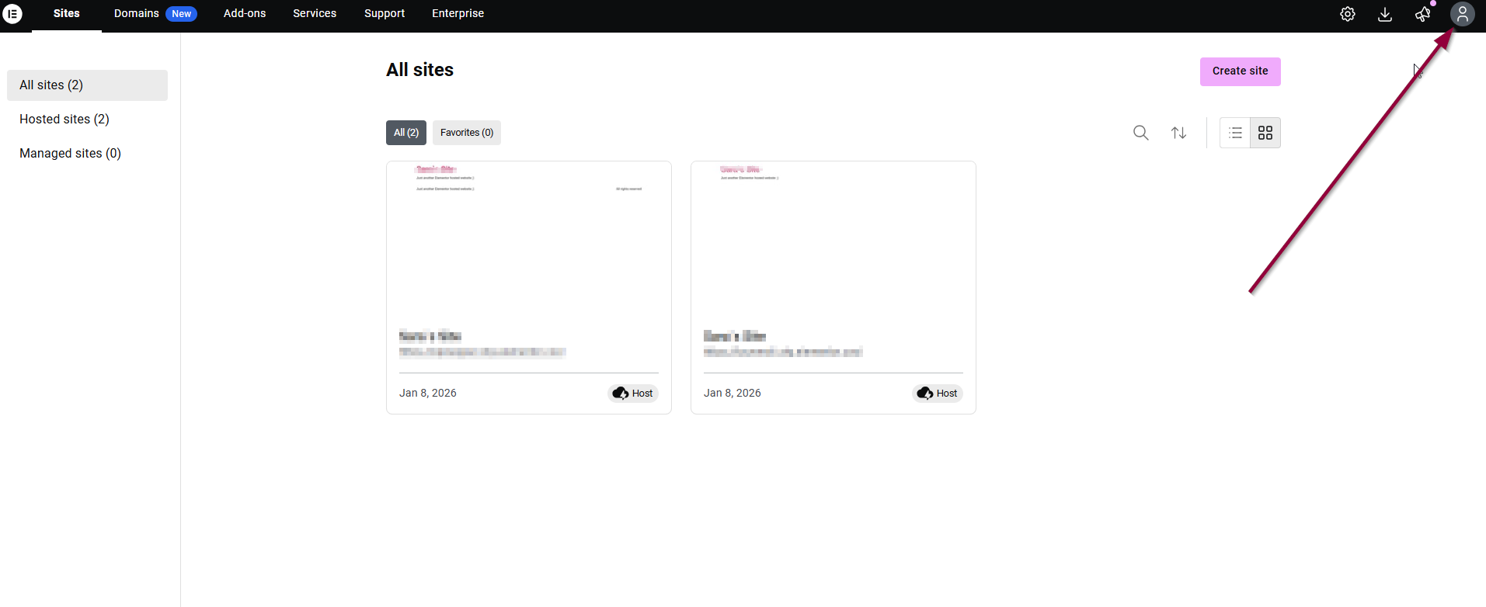Show the Favorites (0) filter
This screenshot has width=1486, height=607.
466,133
